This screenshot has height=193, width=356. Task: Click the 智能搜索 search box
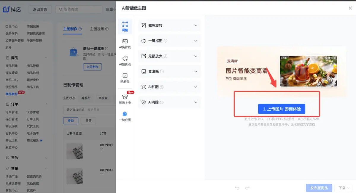(79, 9)
